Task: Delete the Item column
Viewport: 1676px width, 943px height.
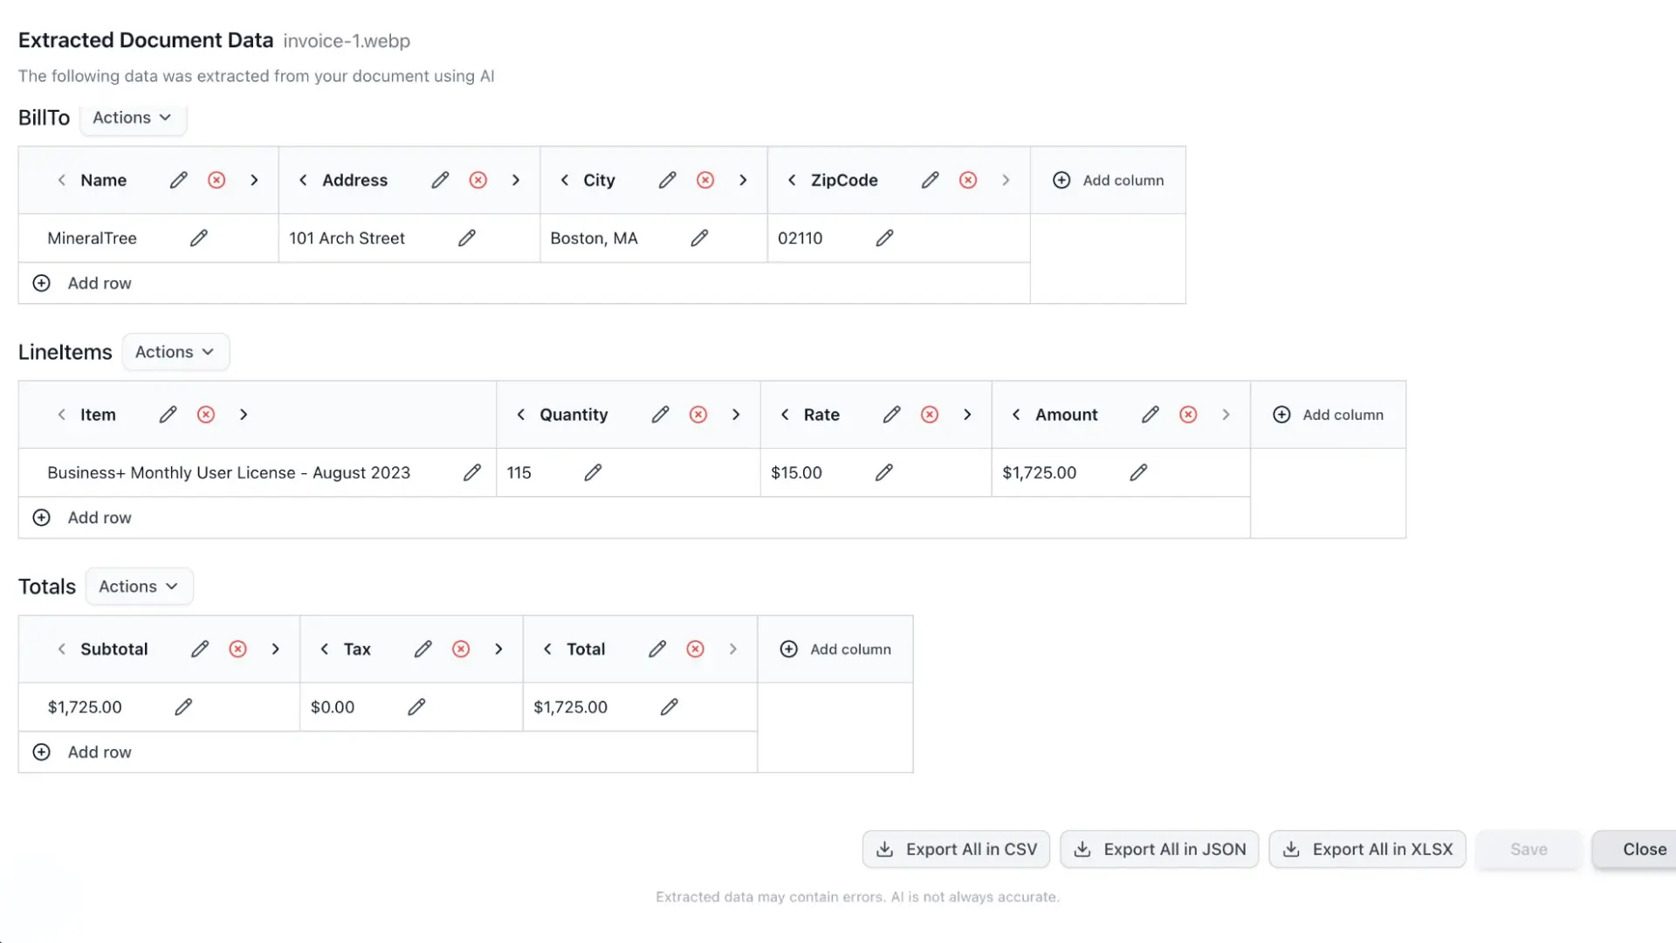Action: tap(206, 415)
